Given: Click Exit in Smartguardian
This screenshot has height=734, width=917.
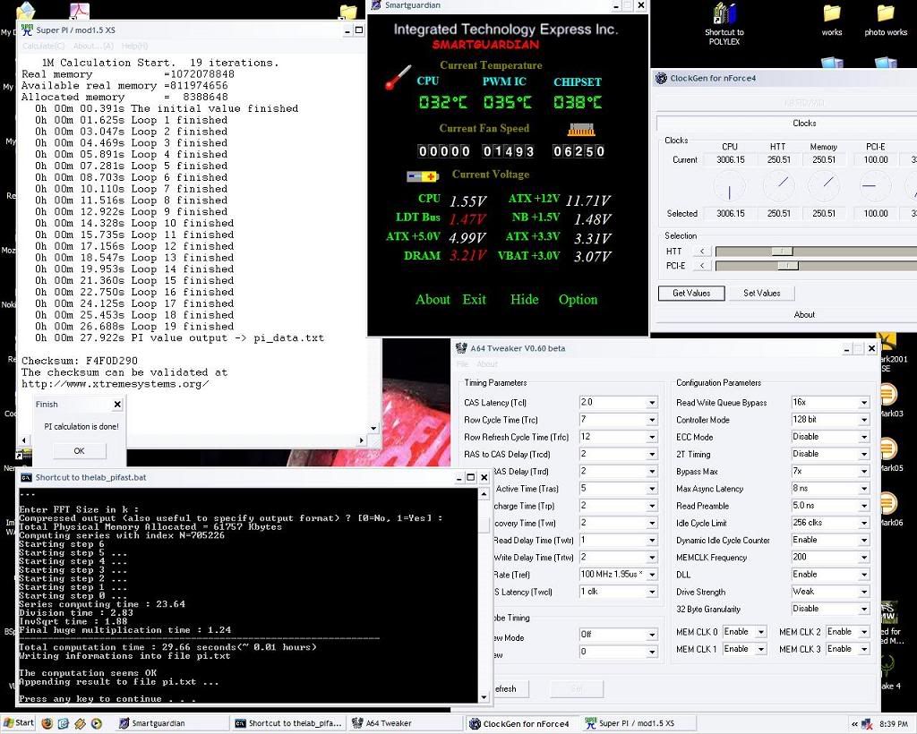Looking at the screenshot, I should 475,299.
